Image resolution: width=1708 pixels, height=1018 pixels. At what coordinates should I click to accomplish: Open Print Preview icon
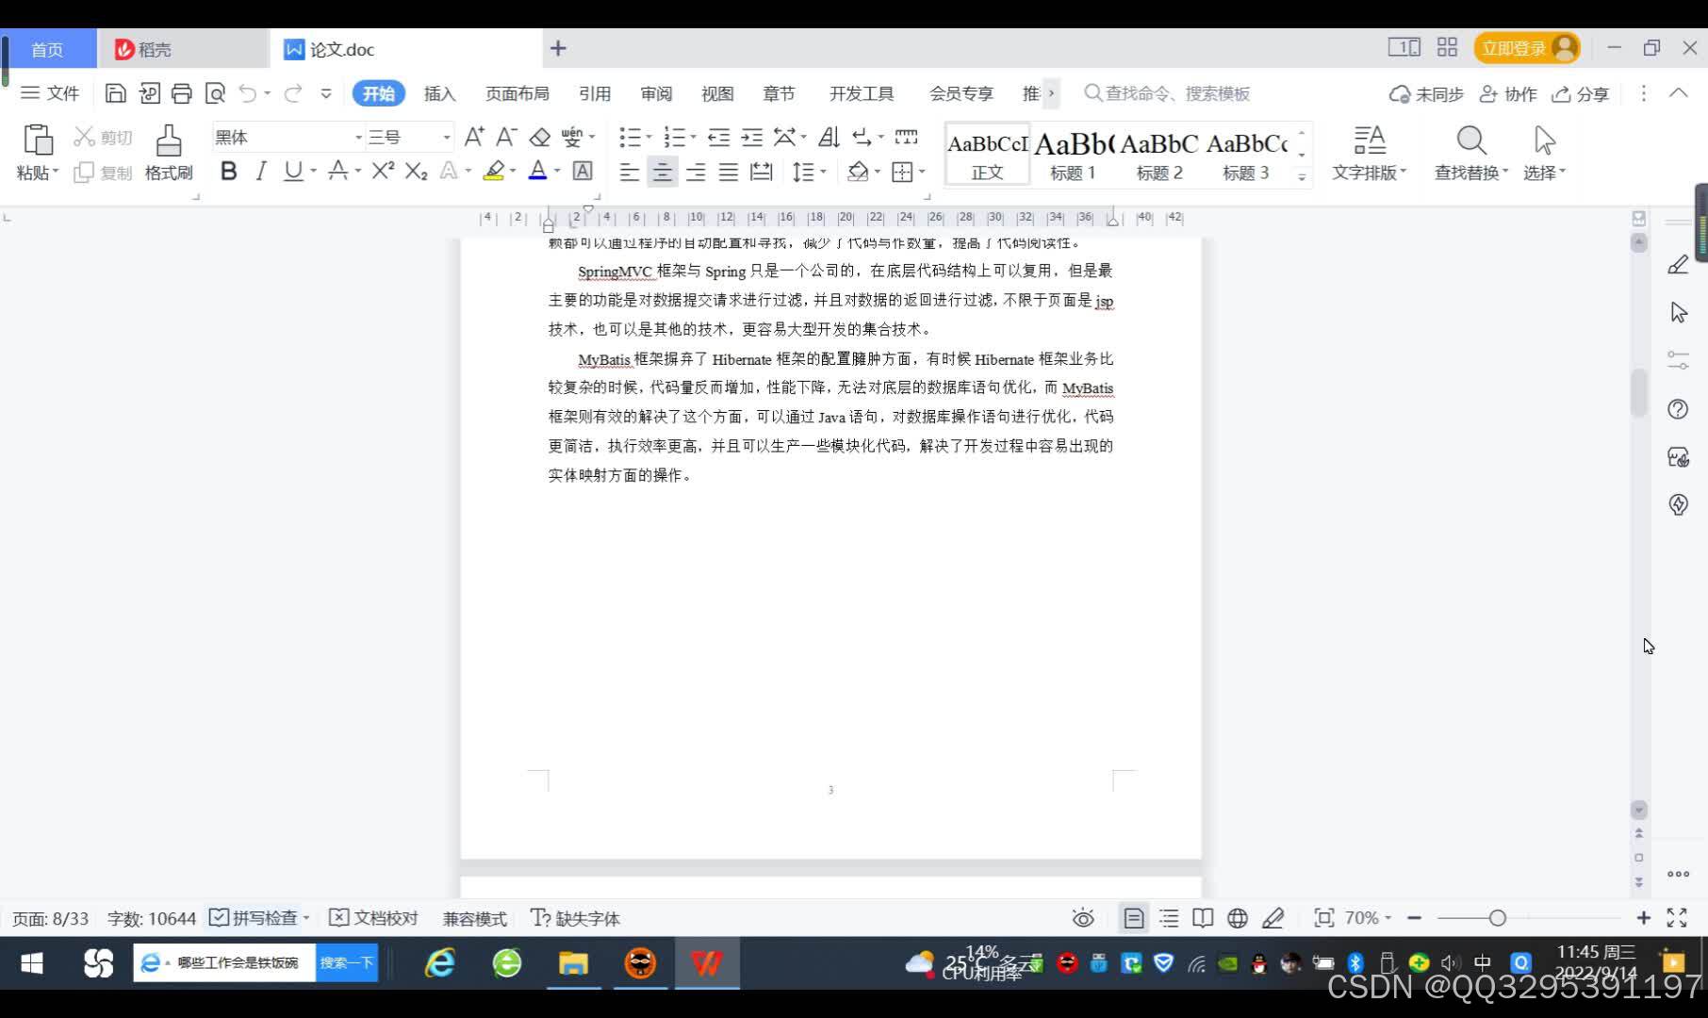click(x=215, y=93)
